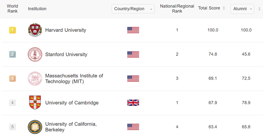Viewport: 263px width, 138px height.
Task: Click the MIT seal logo
Action: 35,79
